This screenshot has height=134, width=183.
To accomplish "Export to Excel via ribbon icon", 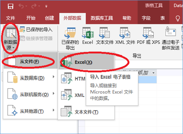I will tap(88, 36).
